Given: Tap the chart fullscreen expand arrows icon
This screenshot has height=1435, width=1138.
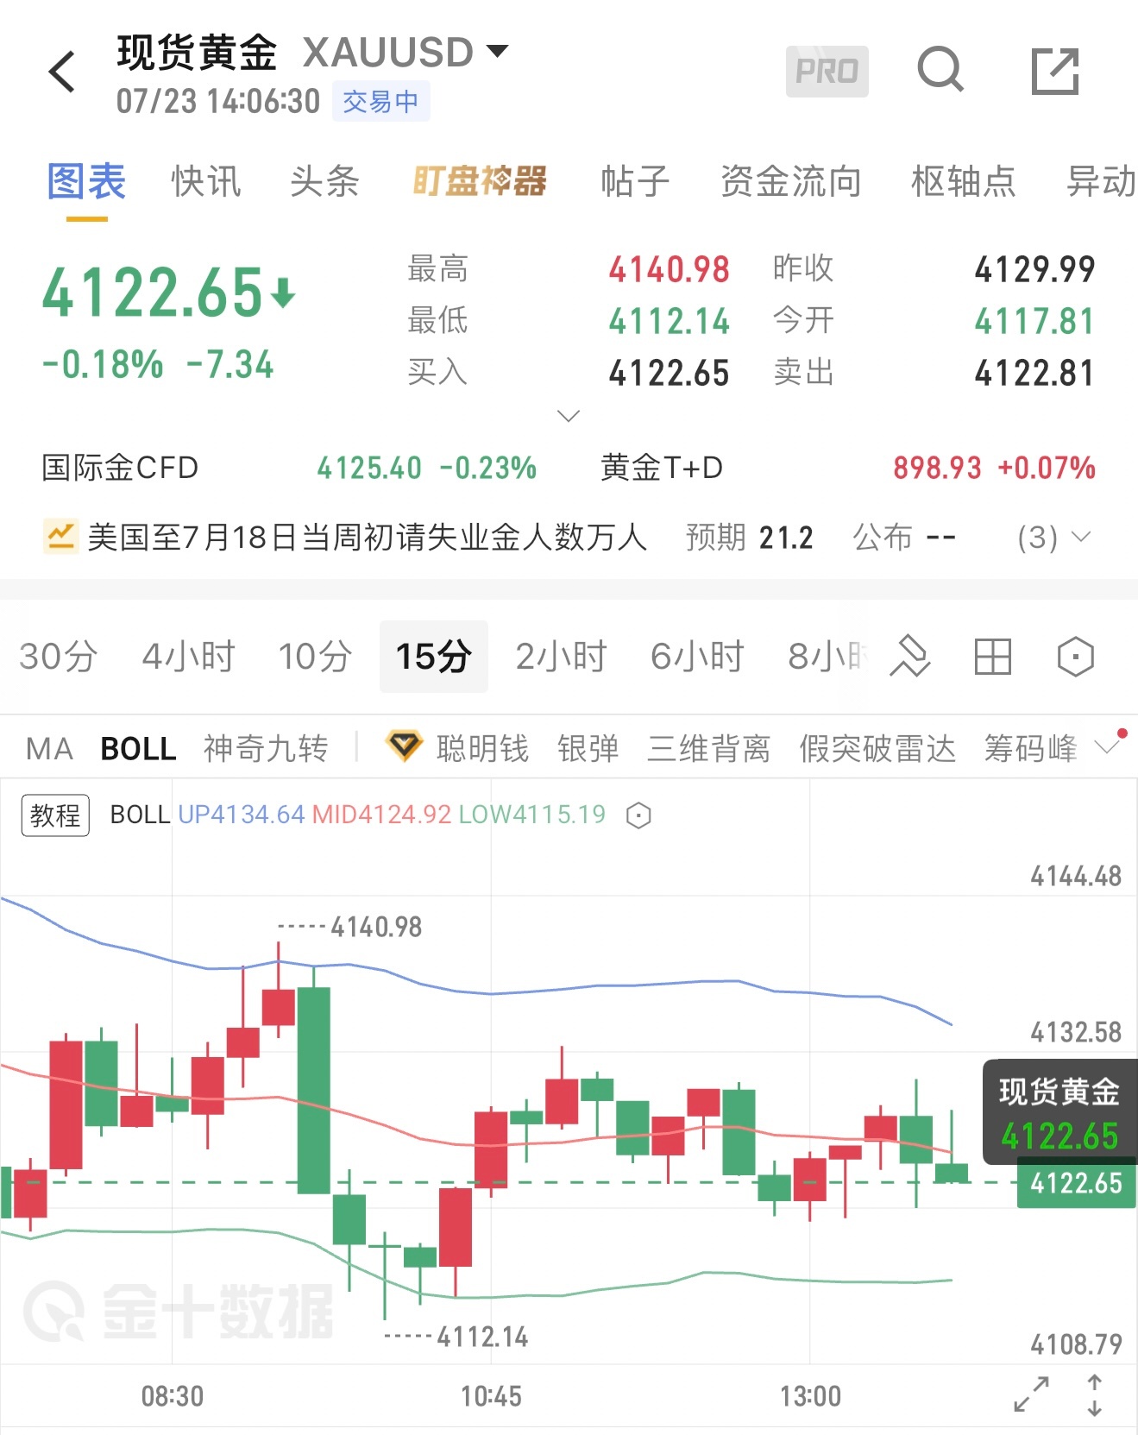Looking at the screenshot, I should point(1031,1394).
